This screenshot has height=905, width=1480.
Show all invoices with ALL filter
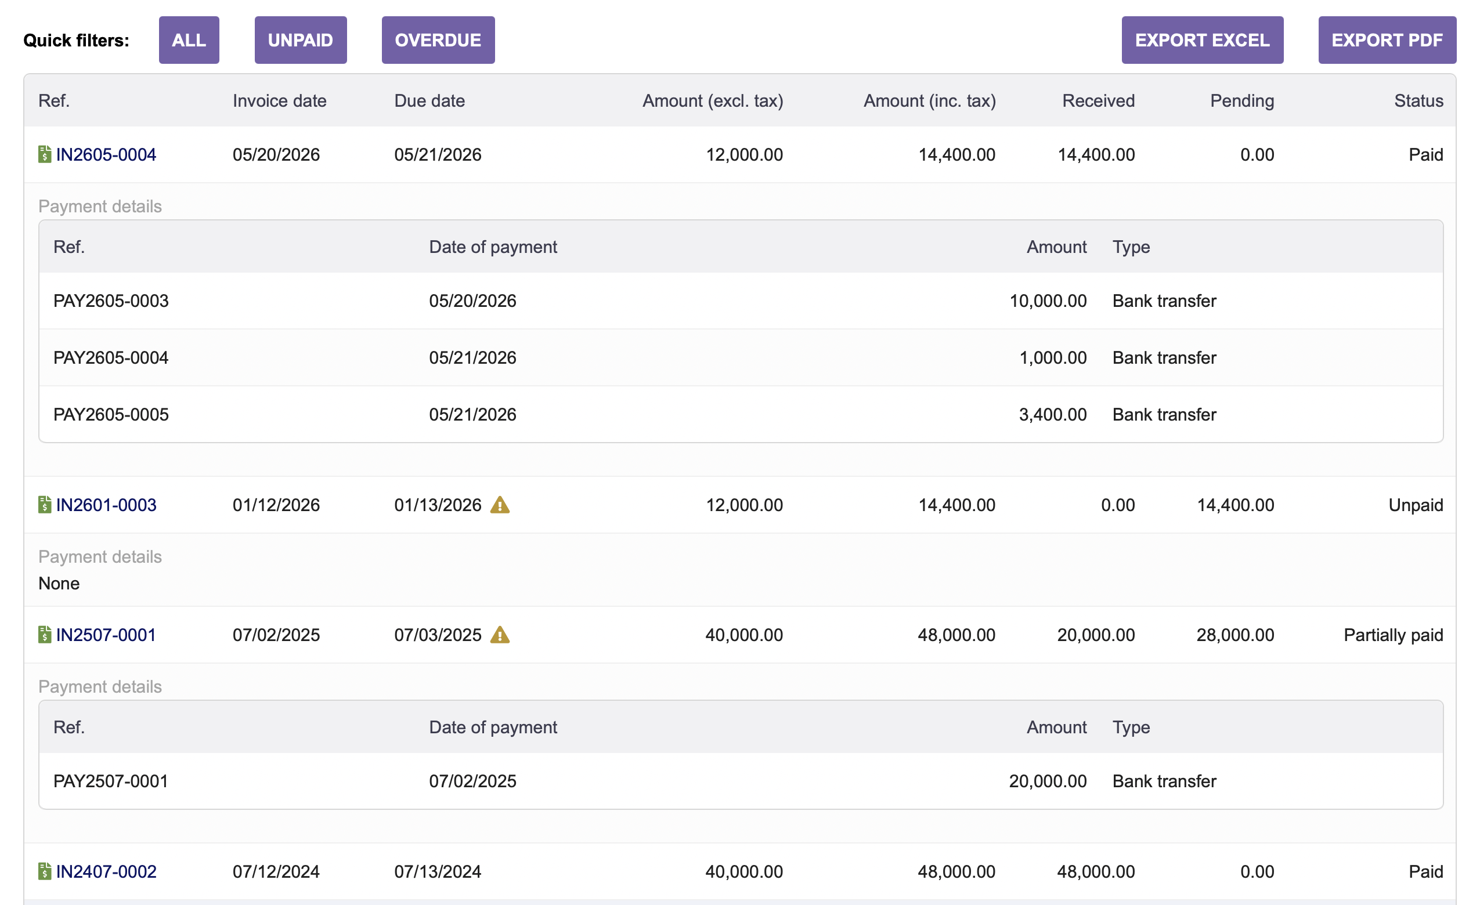click(x=189, y=39)
